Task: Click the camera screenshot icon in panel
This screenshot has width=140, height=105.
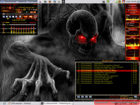Action: coord(104,2)
